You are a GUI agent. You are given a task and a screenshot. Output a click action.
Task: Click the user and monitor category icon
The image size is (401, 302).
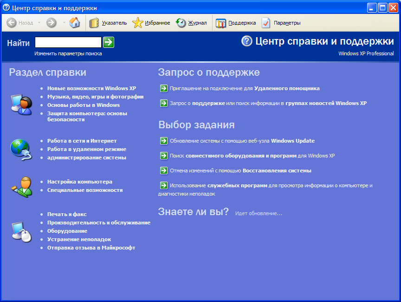pyautogui.click(x=21, y=105)
